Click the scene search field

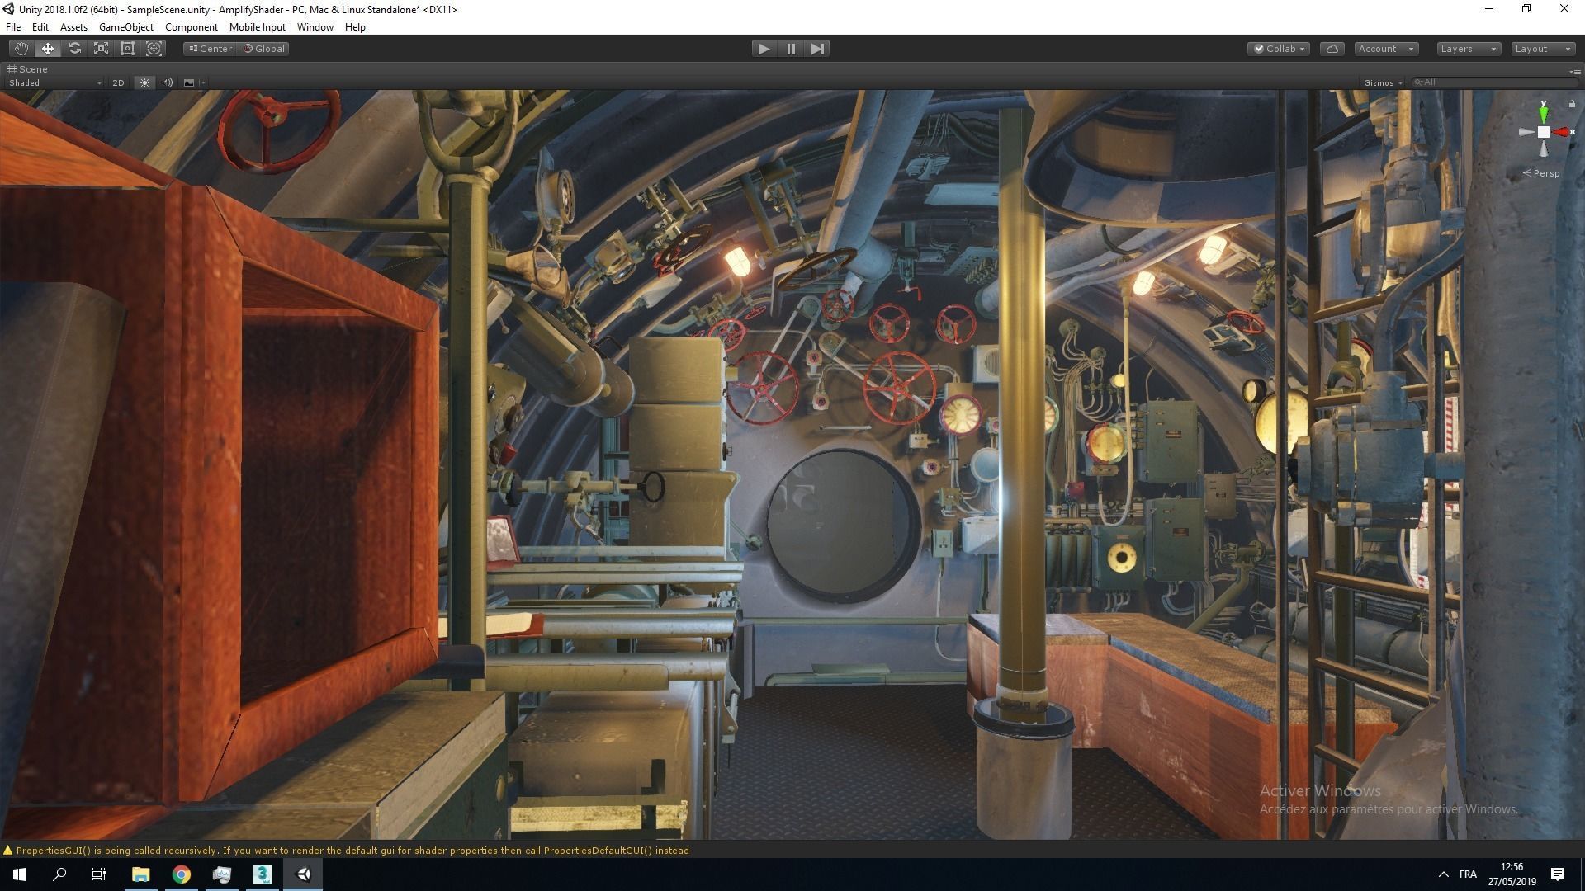[1494, 82]
